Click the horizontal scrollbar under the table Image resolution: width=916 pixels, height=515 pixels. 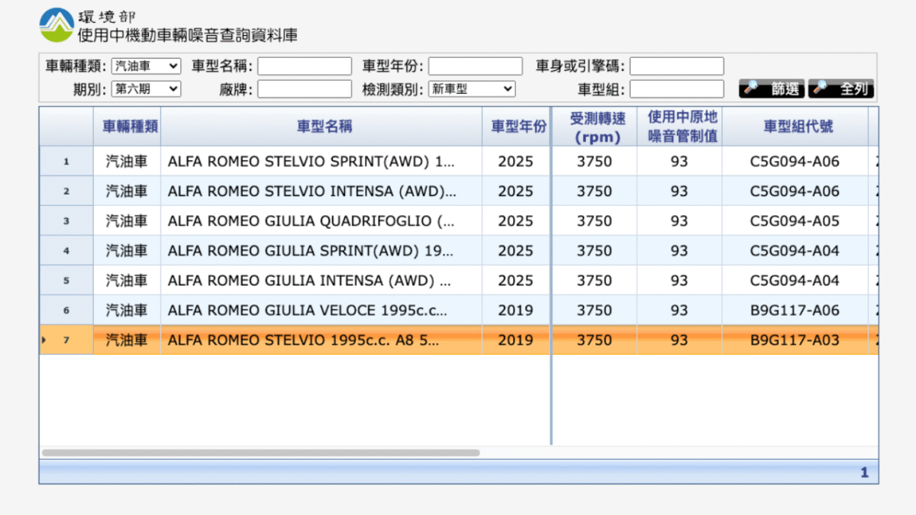pyautogui.click(x=260, y=452)
